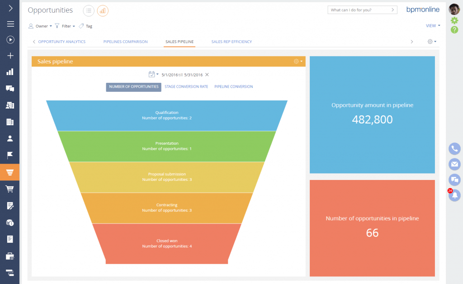463x284 pixels.
Task: Switch to Pipeline Conversion view
Action: pos(234,86)
